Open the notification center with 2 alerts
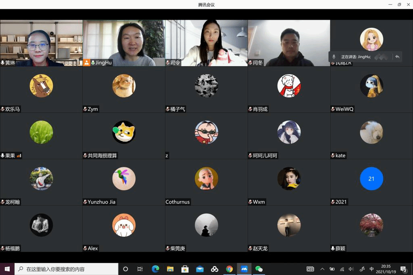 coord(403,269)
